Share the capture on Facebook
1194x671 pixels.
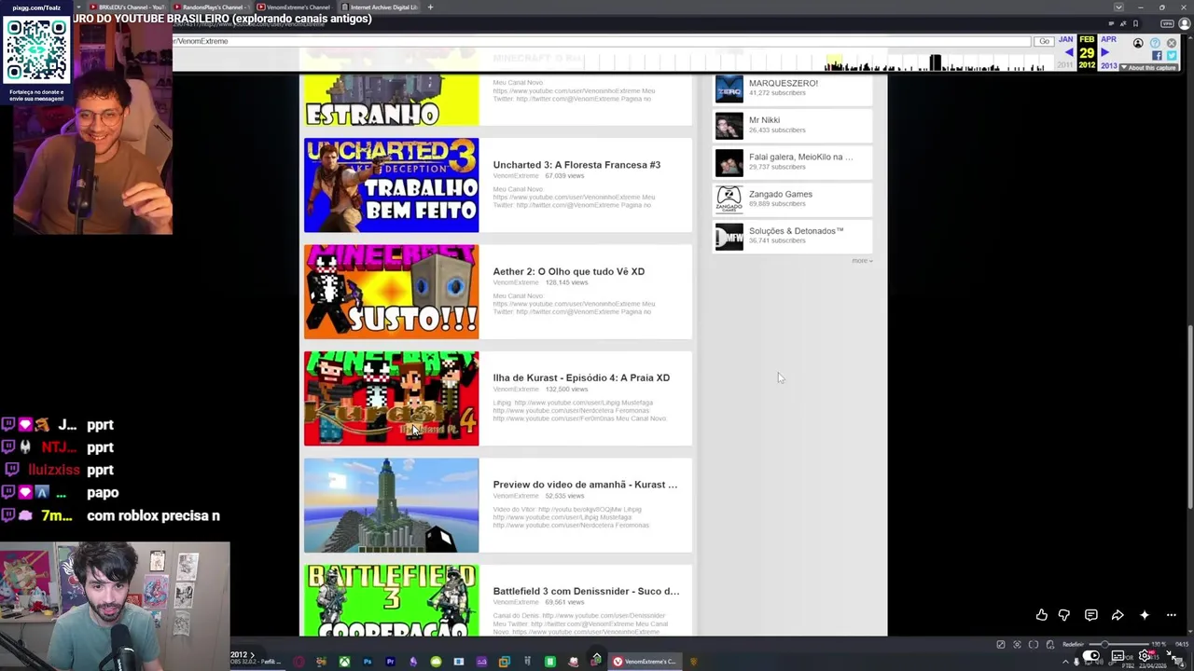coord(1158,56)
